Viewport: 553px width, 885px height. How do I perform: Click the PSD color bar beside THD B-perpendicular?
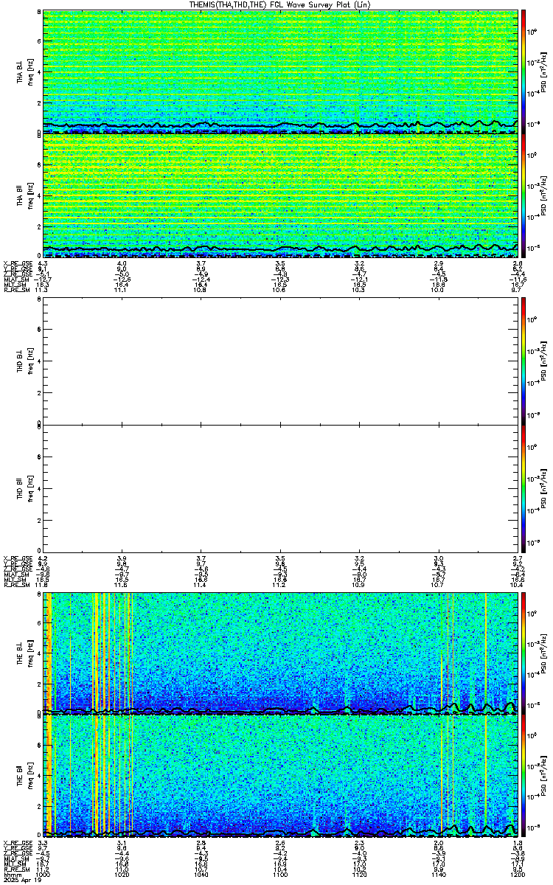click(x=524, y=361)
